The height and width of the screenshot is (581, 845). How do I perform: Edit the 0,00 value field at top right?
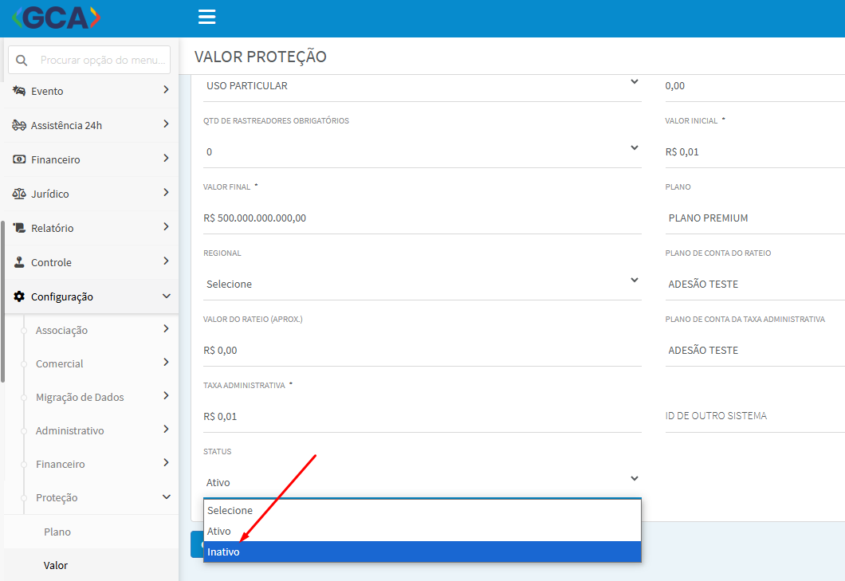pos(754,86)
